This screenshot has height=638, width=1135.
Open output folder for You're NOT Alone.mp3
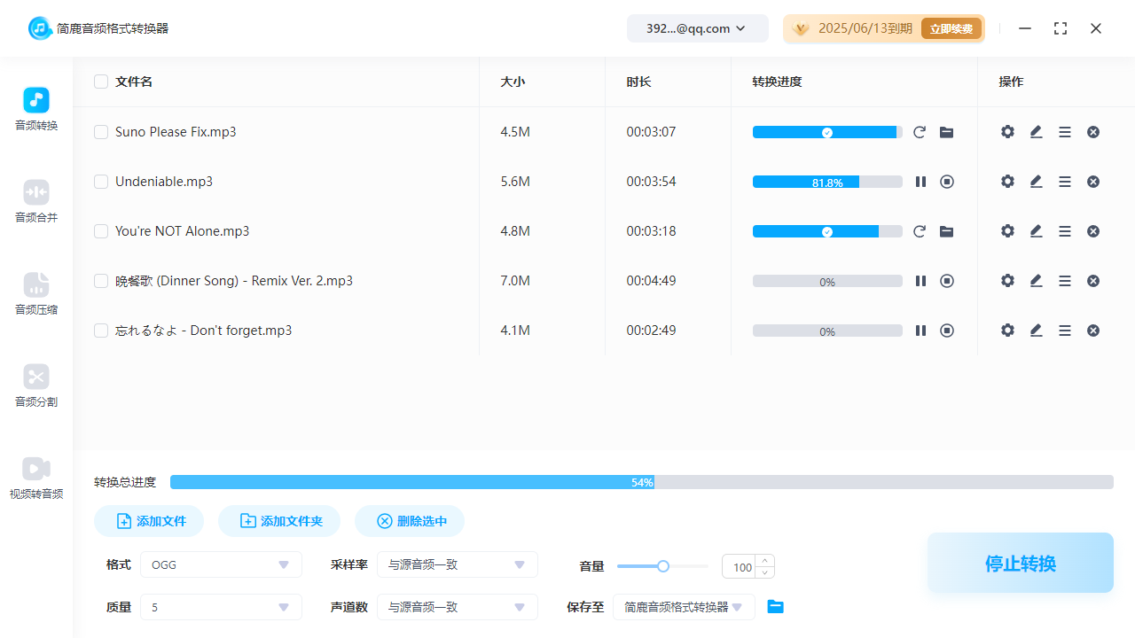pyautogui.click(x=947, y=231)
